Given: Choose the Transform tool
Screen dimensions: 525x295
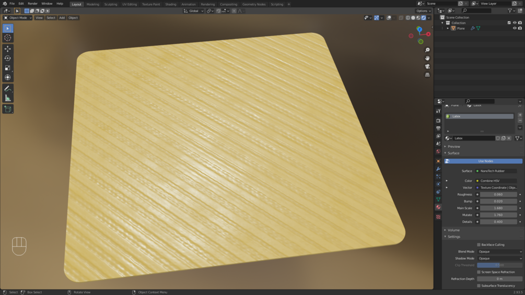Looking at the screenshot, I should pyautogui.click(x=8, y=77).
